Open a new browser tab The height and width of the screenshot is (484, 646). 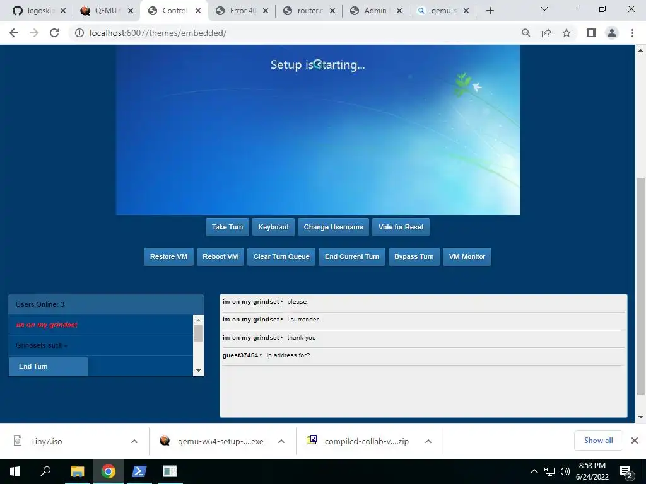click(x=490, y=11)
